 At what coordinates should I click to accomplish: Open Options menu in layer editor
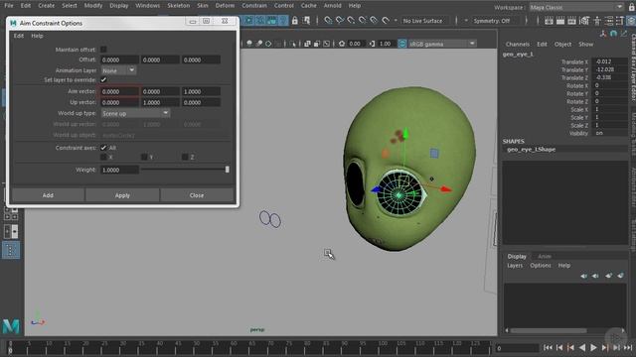(x=541, y=266)
